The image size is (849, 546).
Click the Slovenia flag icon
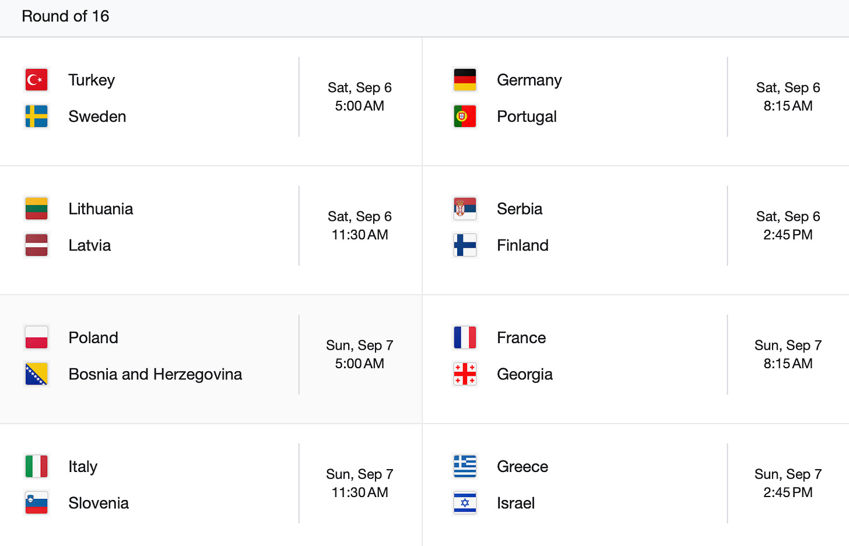[36, 503]
